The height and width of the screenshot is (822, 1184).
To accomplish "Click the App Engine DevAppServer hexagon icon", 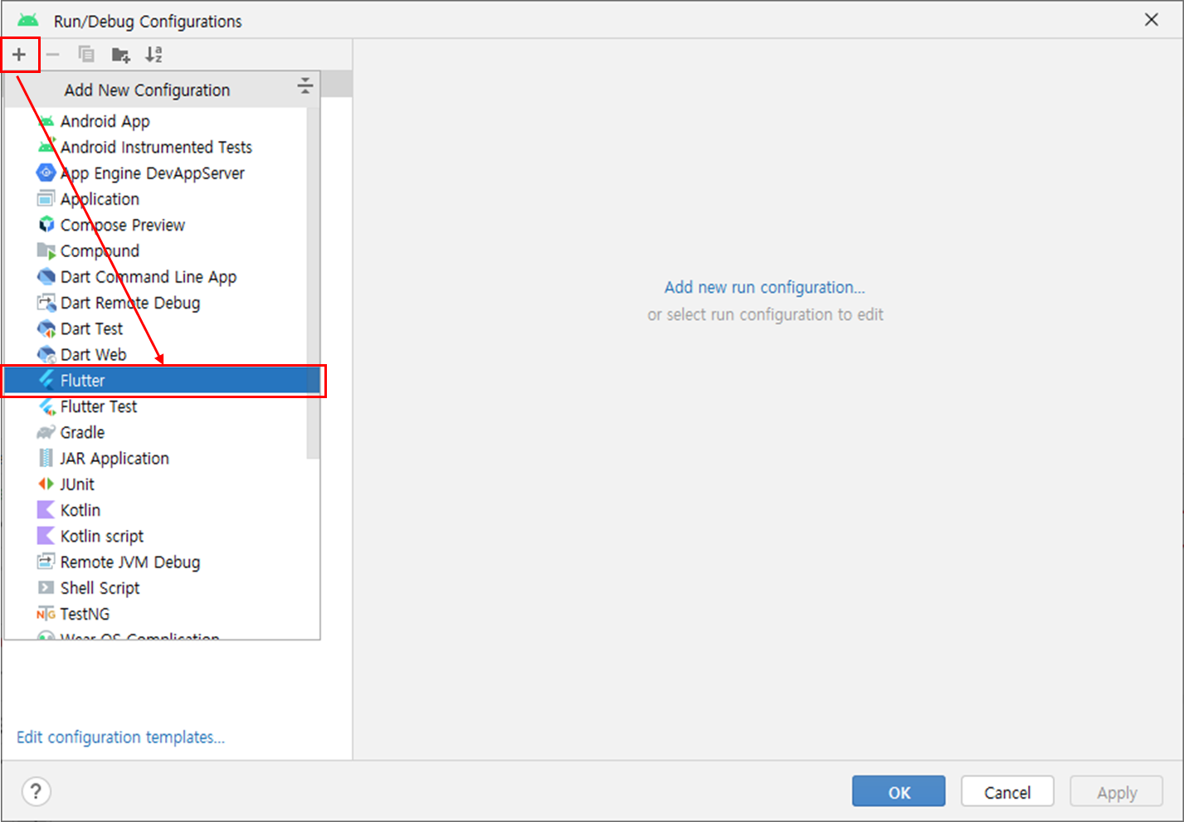I will tap(46, 173).
